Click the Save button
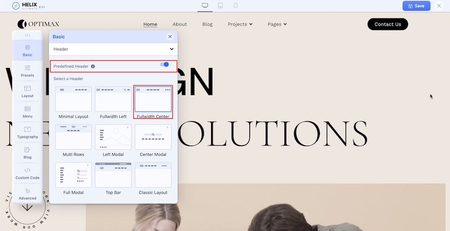The width and height of the screenshot is (450, 231). click(416, 6)
